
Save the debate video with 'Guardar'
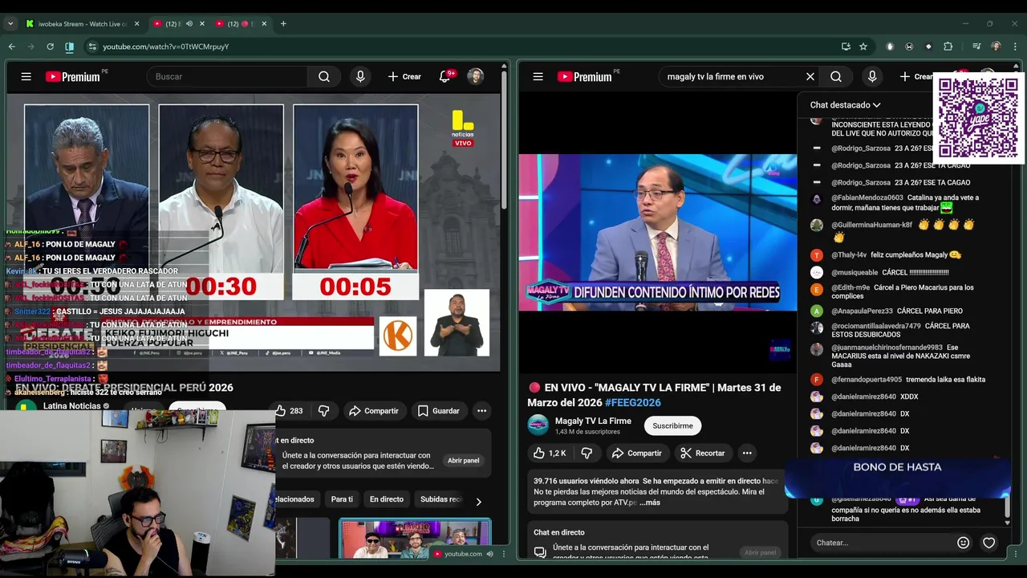[438, 410]
